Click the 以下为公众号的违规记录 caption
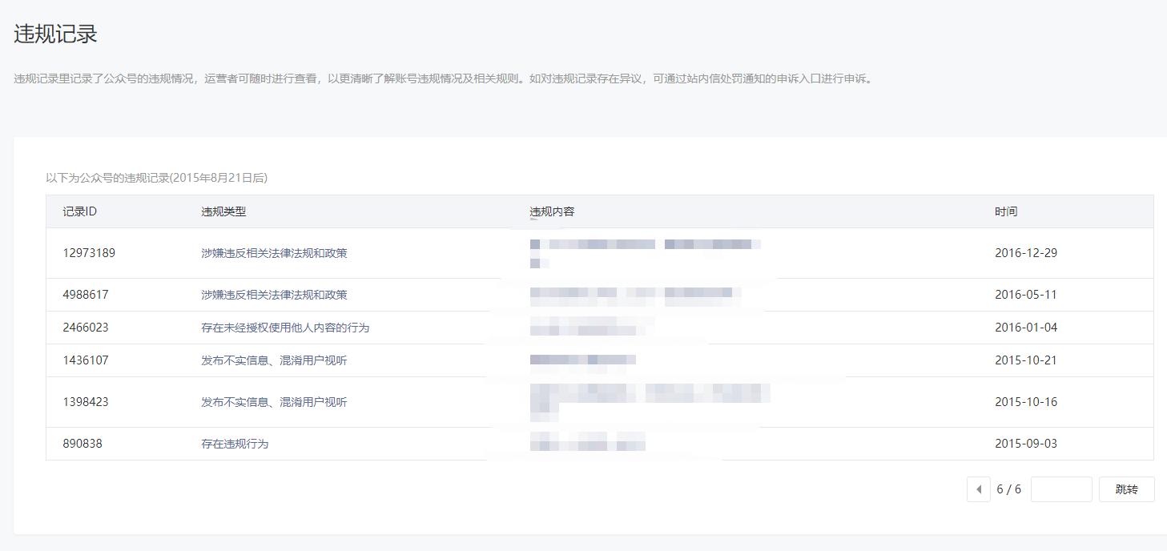 click(x=156, y=178)
